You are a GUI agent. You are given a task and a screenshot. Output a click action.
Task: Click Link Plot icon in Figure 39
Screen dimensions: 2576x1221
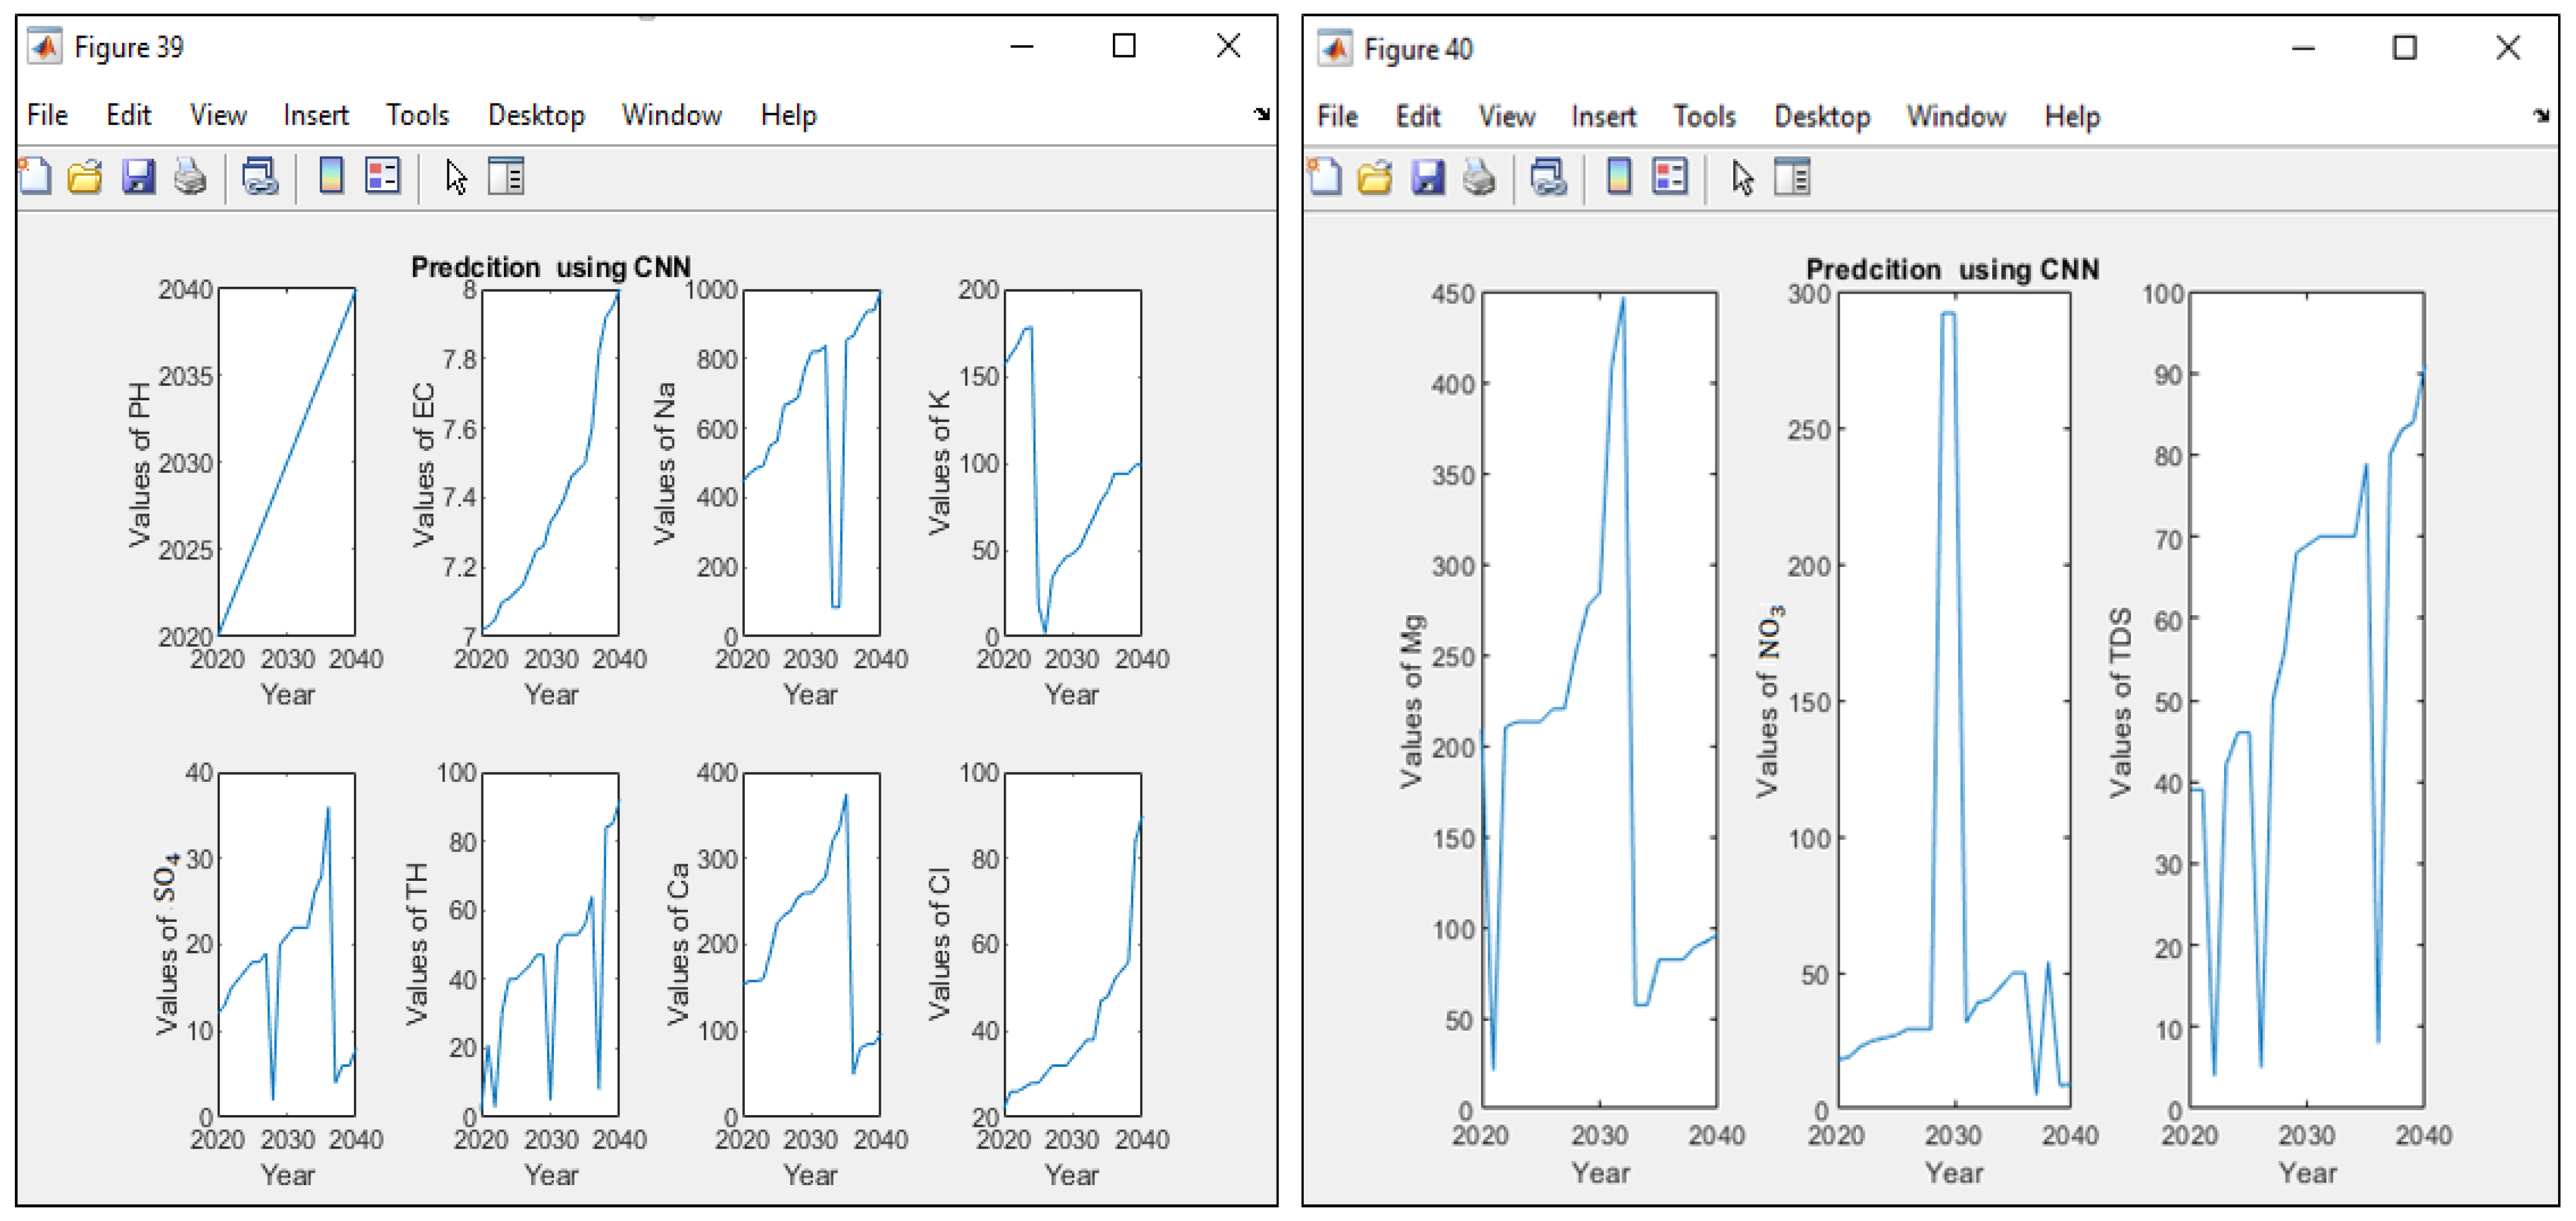pyautogui.click(x=260, y=177)
